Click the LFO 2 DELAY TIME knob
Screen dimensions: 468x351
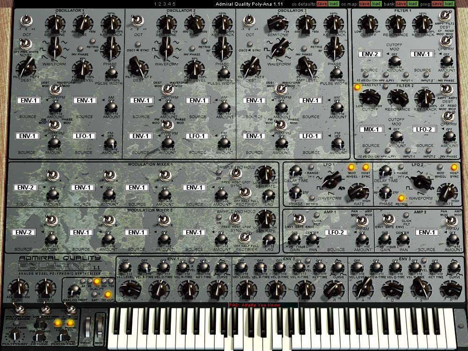[x=385, y=171]
